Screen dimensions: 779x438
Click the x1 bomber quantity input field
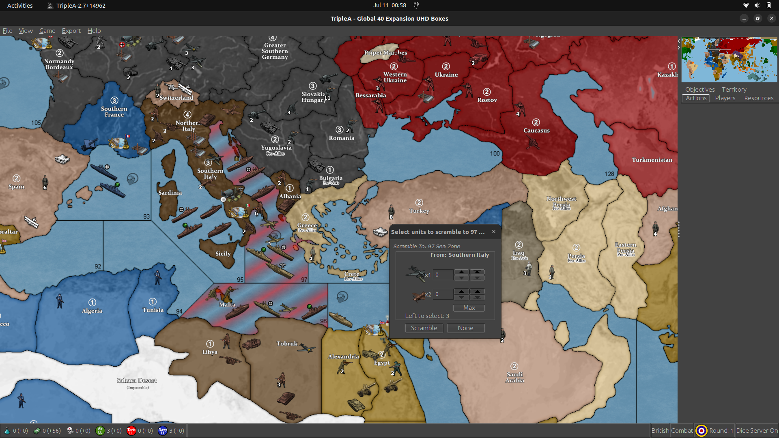[443, 275]
